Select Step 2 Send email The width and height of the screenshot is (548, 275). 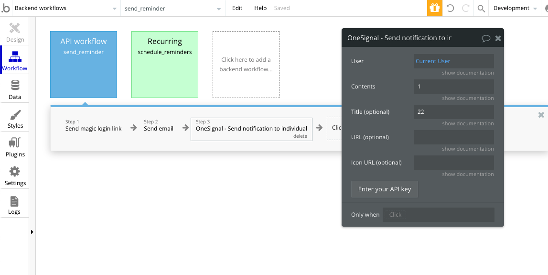pos(158,125)
